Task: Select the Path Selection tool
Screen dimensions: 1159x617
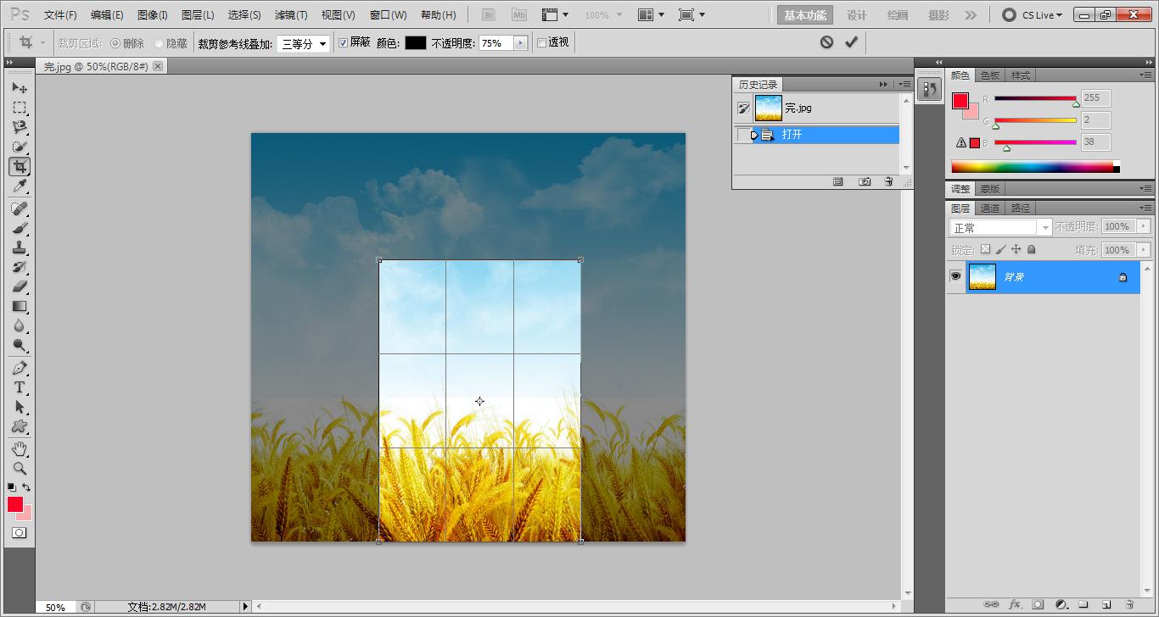Action: [x=20, y=407]
